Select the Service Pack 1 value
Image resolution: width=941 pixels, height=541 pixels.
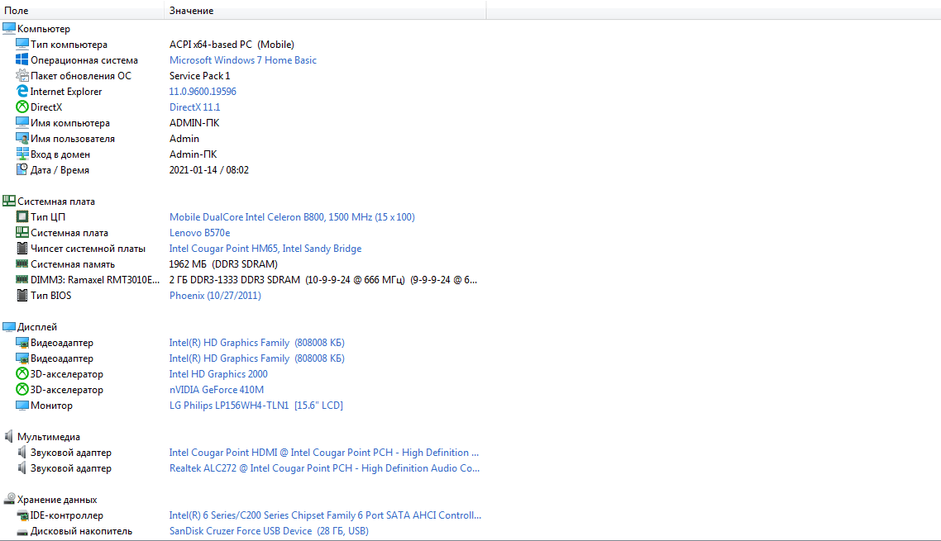(199, 75)
